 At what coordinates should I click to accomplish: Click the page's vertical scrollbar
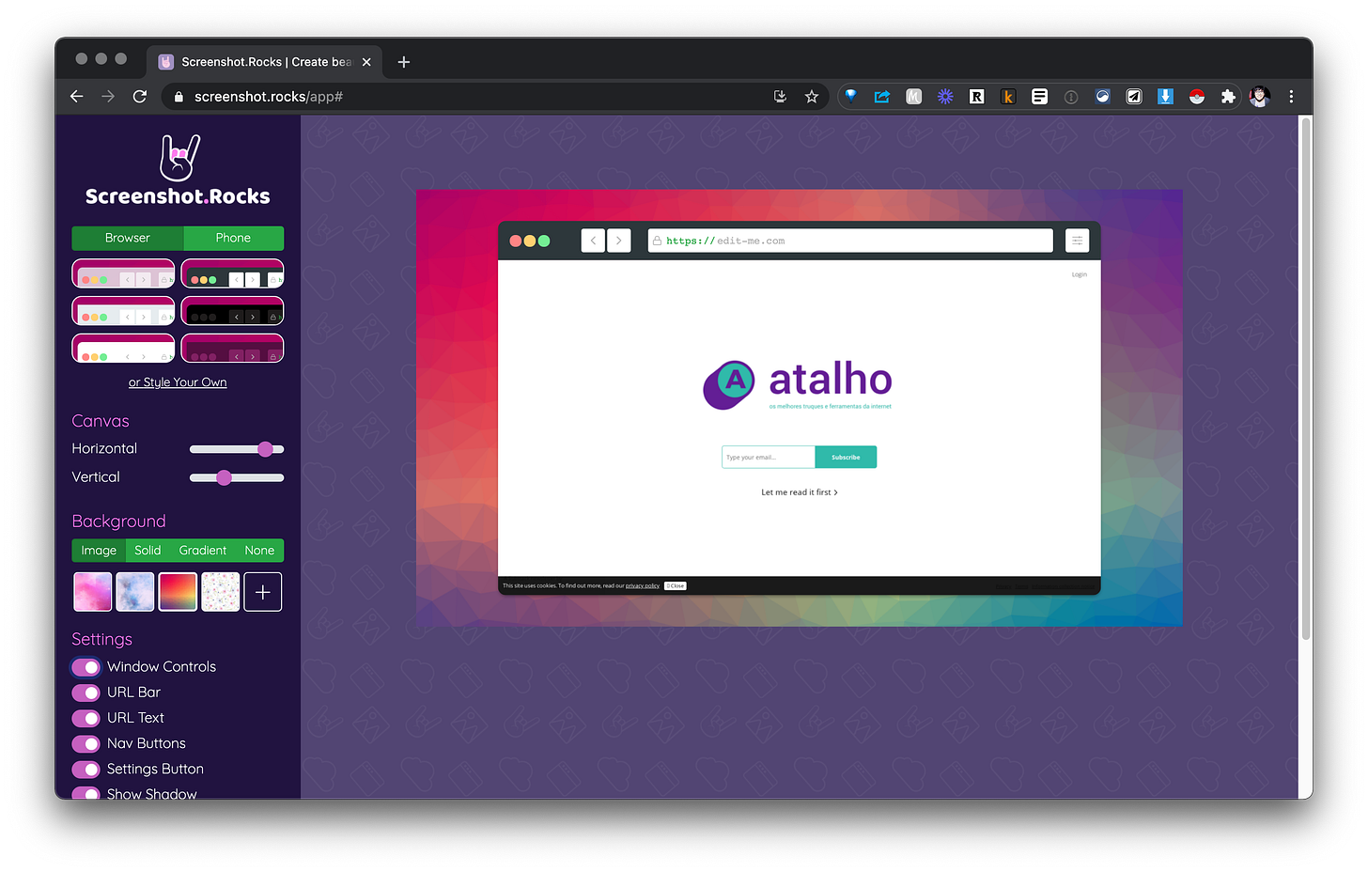coord(1306,379)
